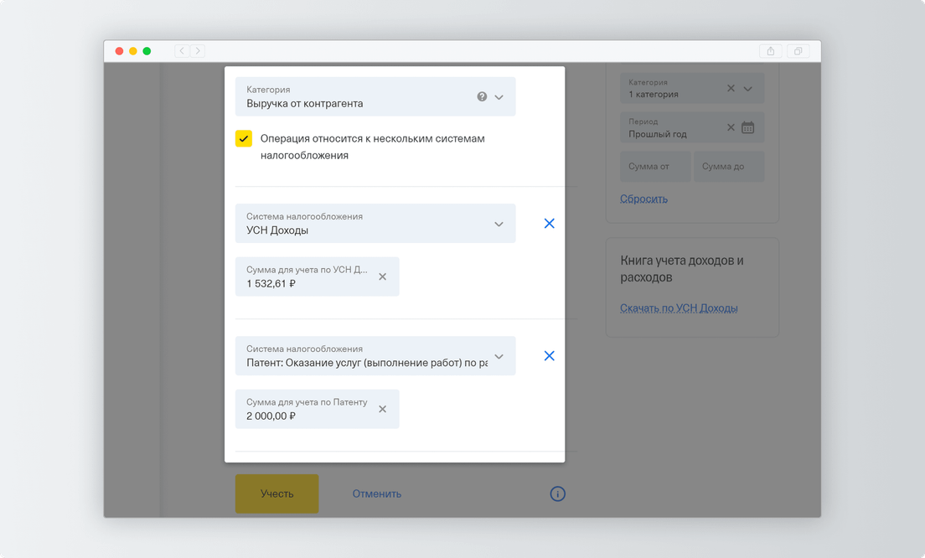The image size is (925, 558).
Task: Clear the Прошлый год period filter
Action: (x=731, y=127)
